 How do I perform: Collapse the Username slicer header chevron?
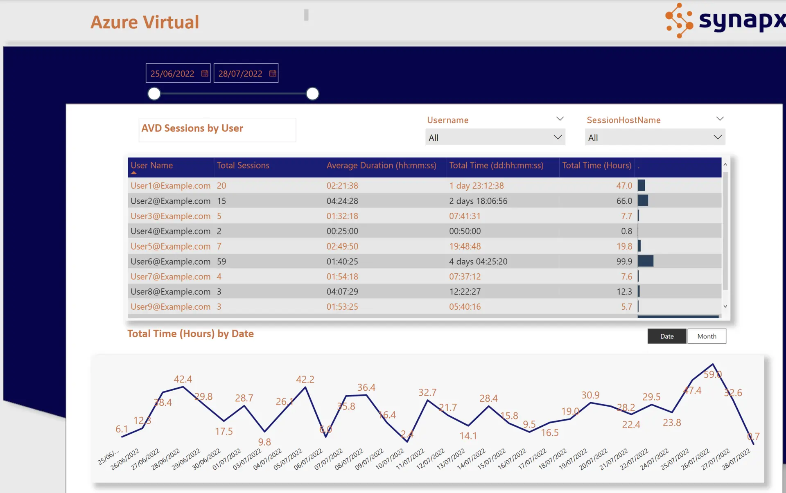click(560, 119)
